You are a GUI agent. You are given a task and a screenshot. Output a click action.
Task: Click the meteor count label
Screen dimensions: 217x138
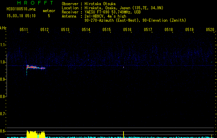[x=49, y=11]
